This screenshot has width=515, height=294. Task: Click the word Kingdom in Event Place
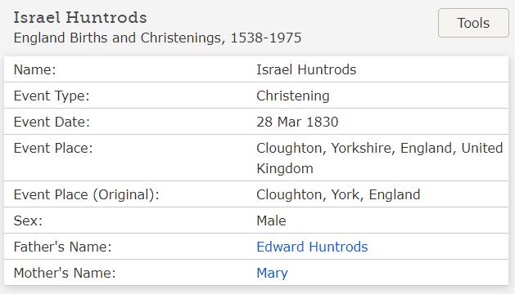(x=285, y=168)
